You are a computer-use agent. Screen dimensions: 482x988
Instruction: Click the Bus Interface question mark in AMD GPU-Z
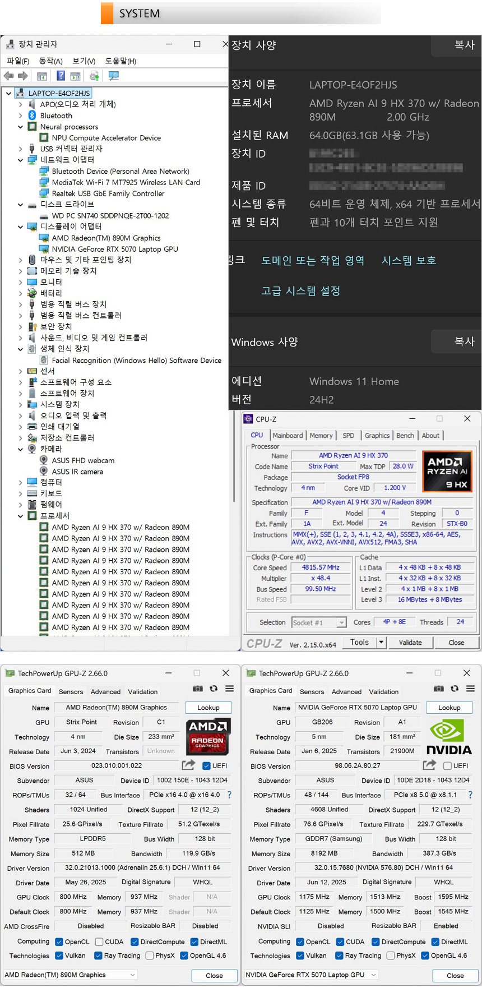229,795
